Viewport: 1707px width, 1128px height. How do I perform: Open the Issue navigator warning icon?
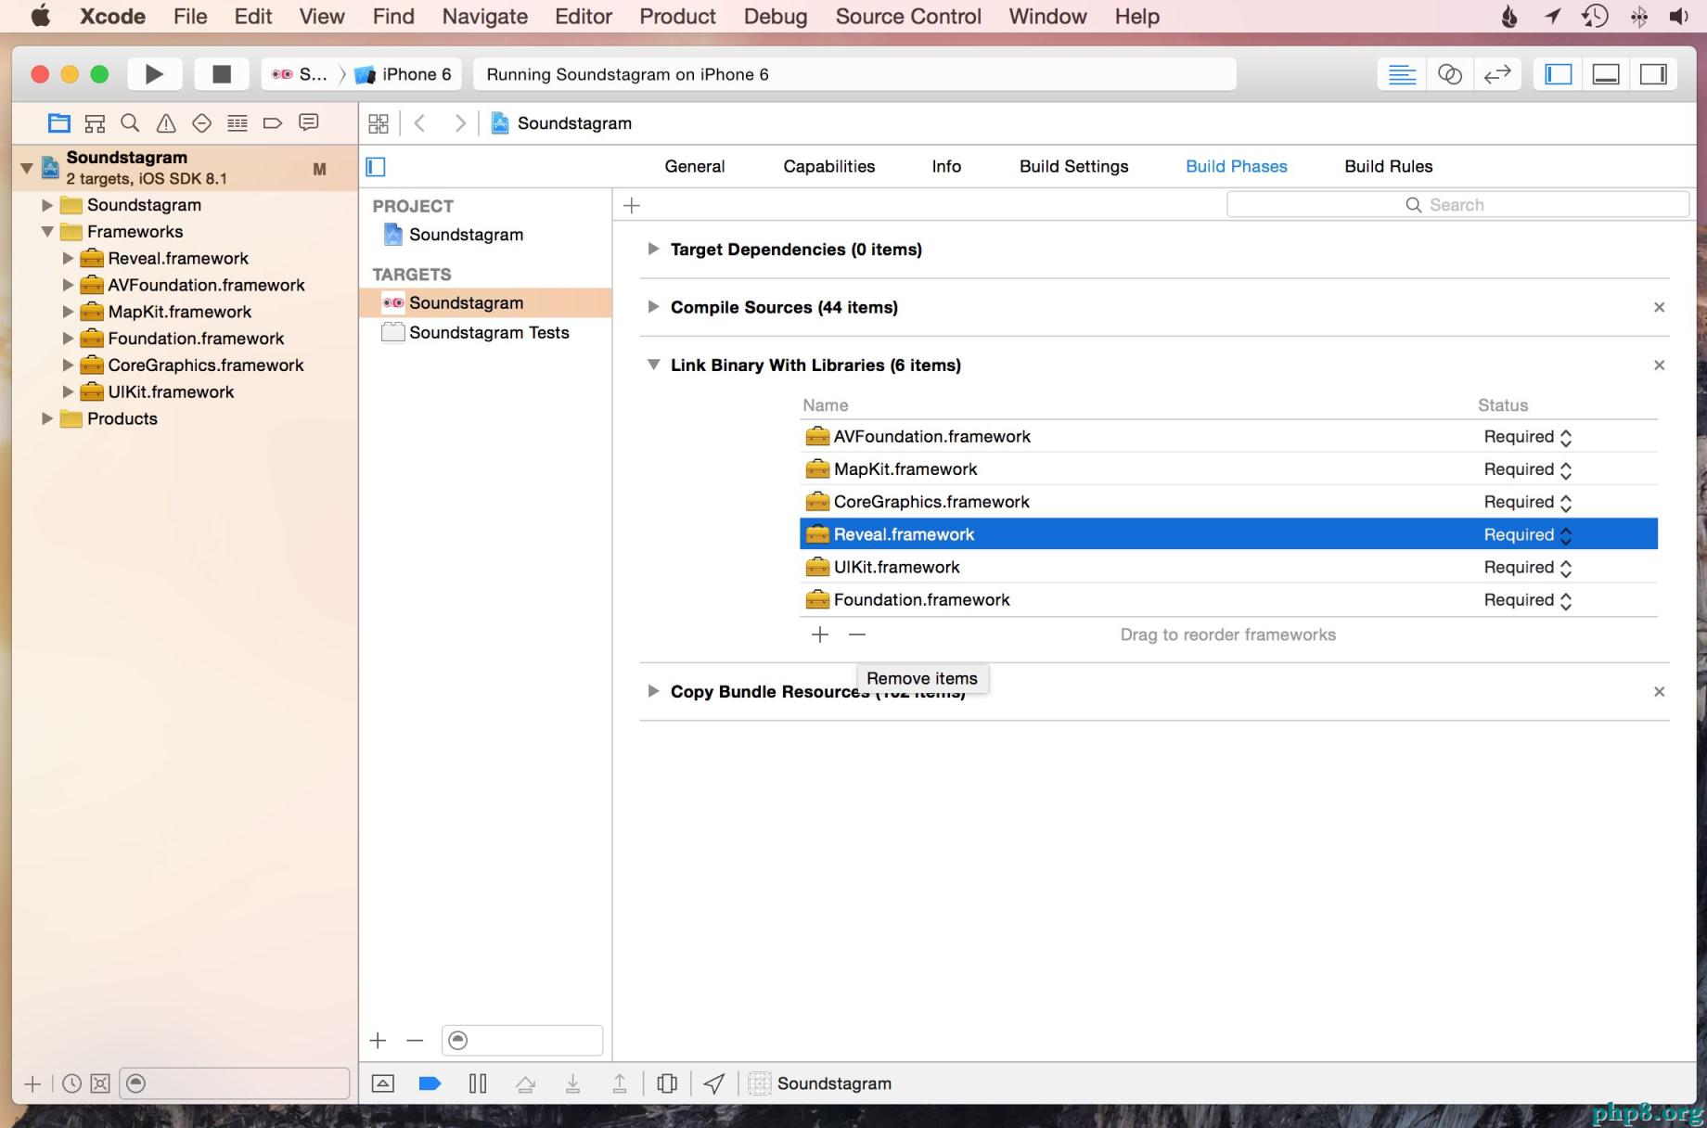tap(166, 123)
